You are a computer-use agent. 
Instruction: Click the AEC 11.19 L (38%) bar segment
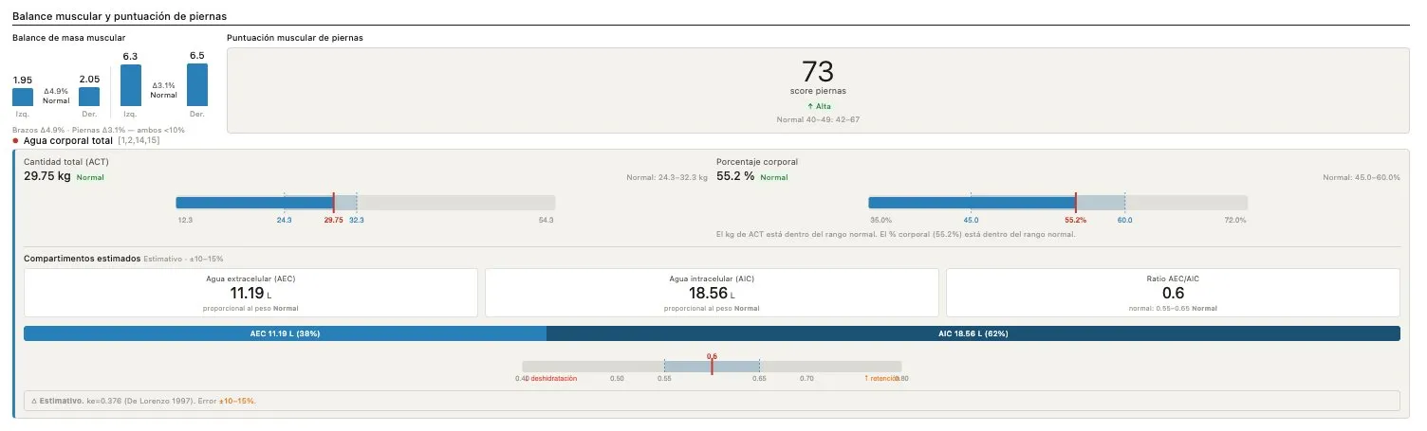coord(285,333)
